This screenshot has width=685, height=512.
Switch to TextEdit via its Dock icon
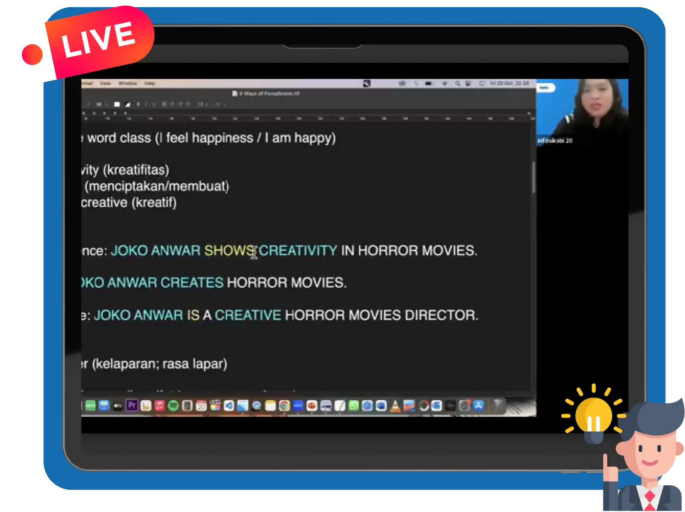tap(340, 406)
